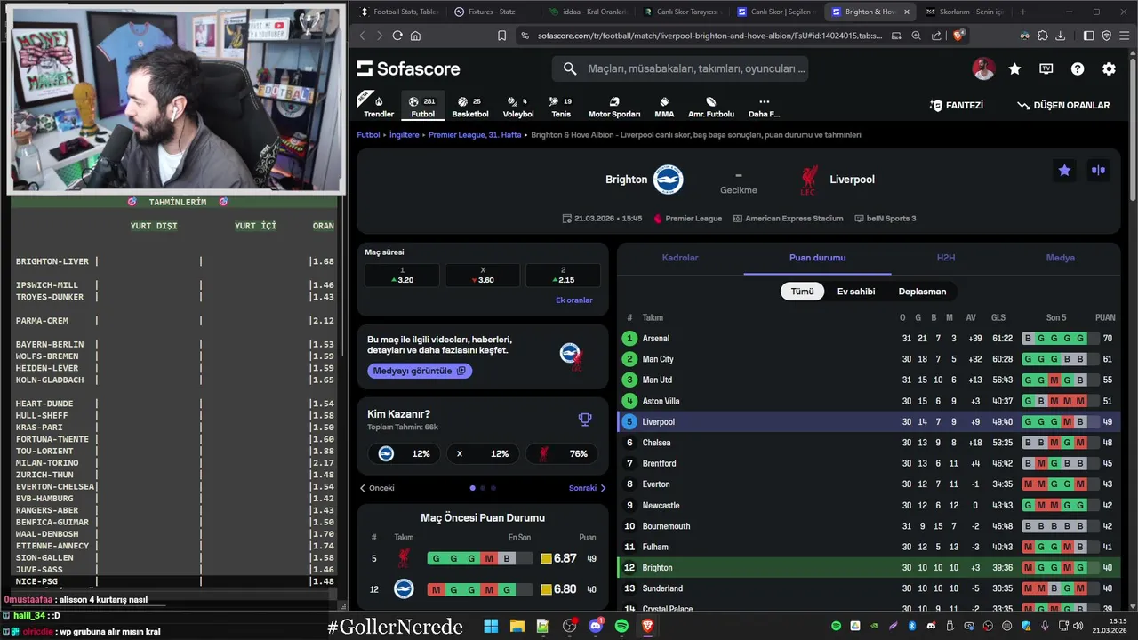Select the Ev sahibi standings filter

click(x=856, y=292)
